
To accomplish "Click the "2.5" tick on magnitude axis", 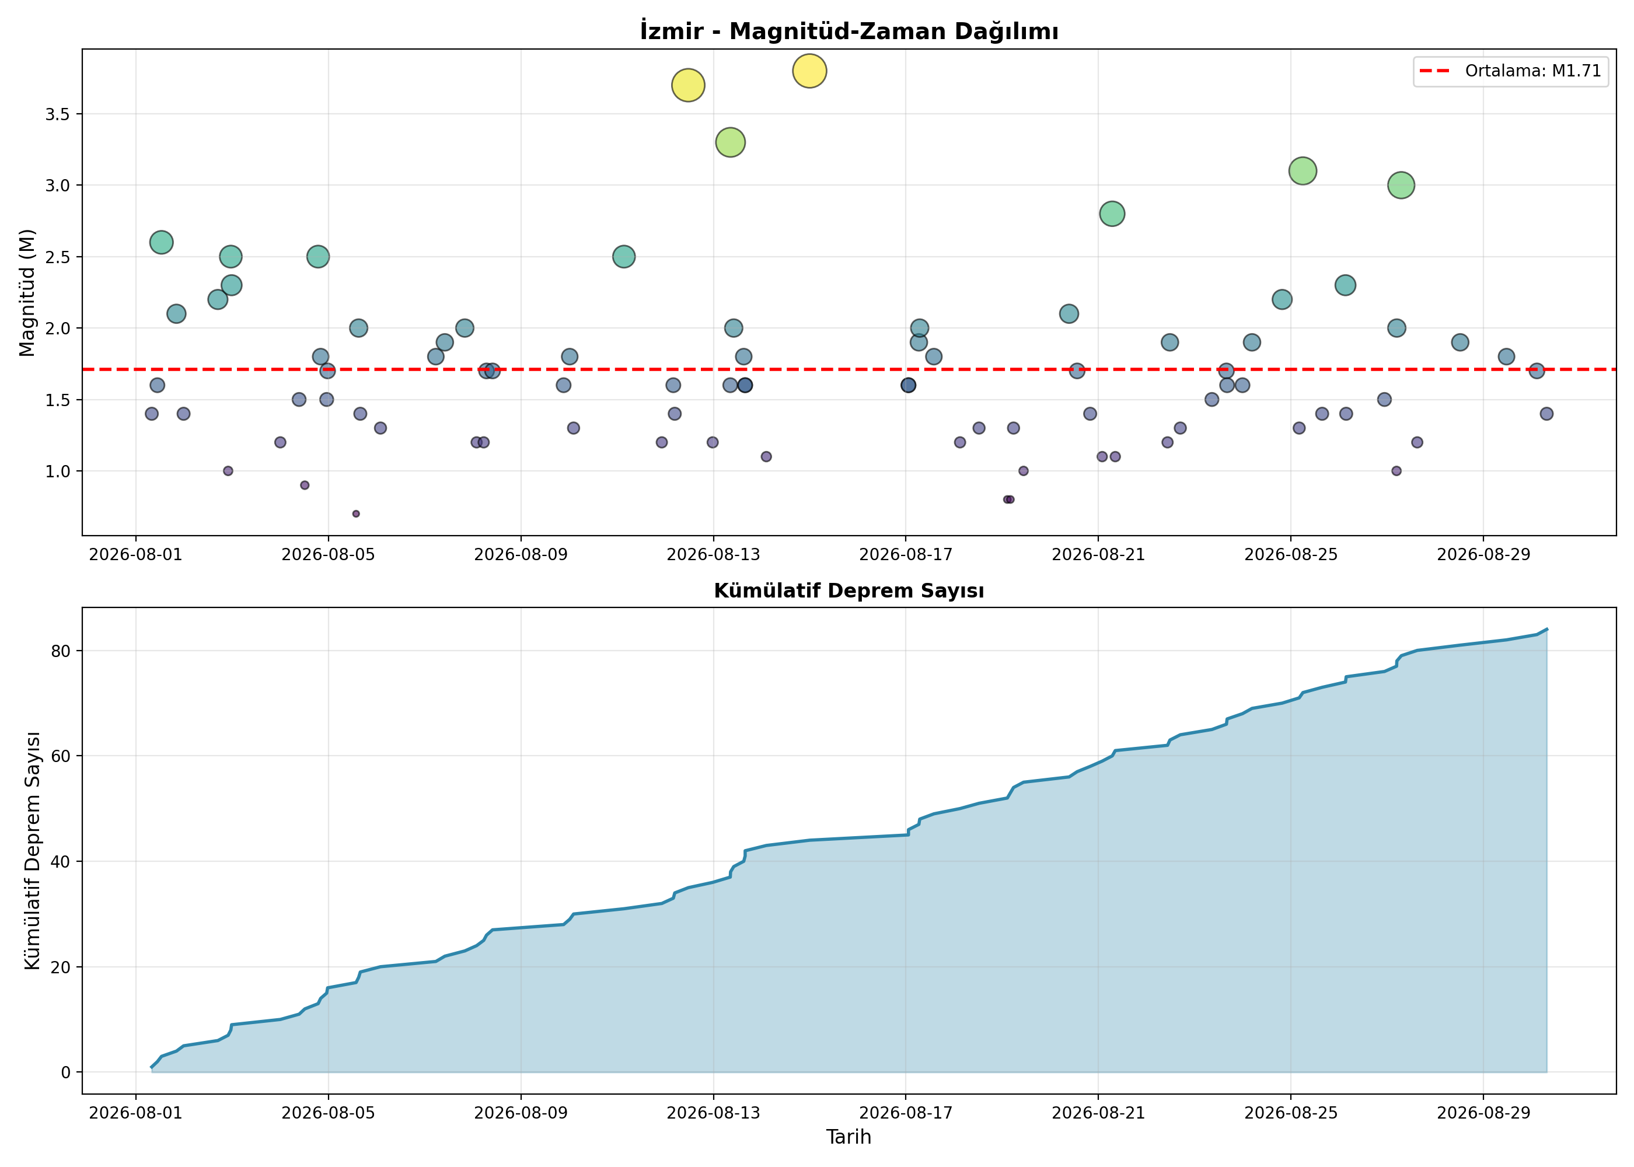I will click(58, 257).
